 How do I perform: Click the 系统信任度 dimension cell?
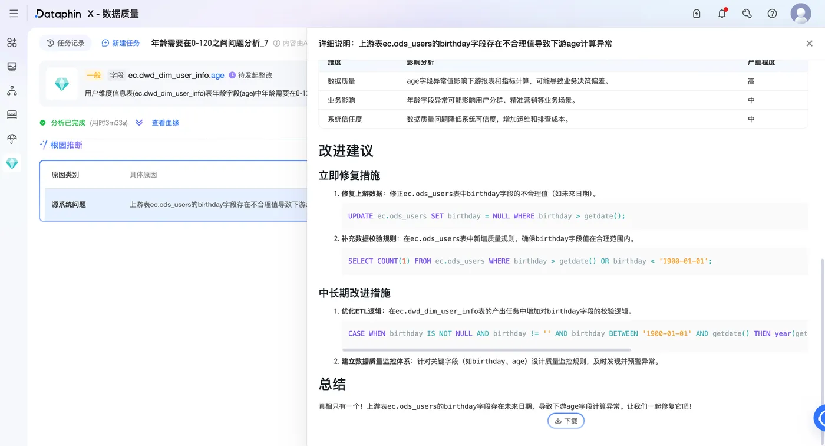pyautogui.click(x=345, y=119)
